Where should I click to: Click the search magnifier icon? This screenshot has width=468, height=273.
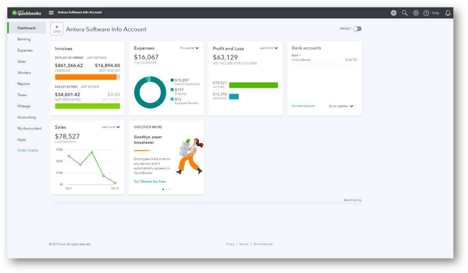pyautogui.click(x=404, y=12)
